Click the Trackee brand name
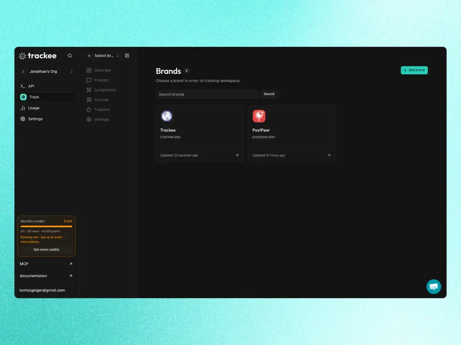This screenshot has width=461, height=345. (168, 130)
